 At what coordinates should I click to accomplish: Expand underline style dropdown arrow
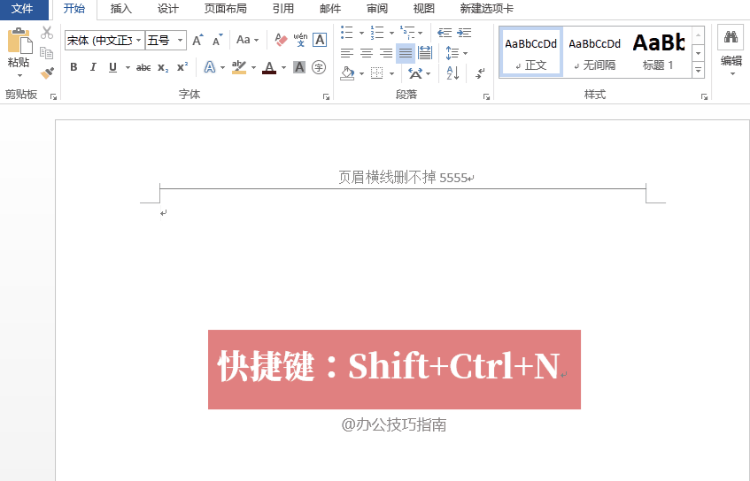128,68
